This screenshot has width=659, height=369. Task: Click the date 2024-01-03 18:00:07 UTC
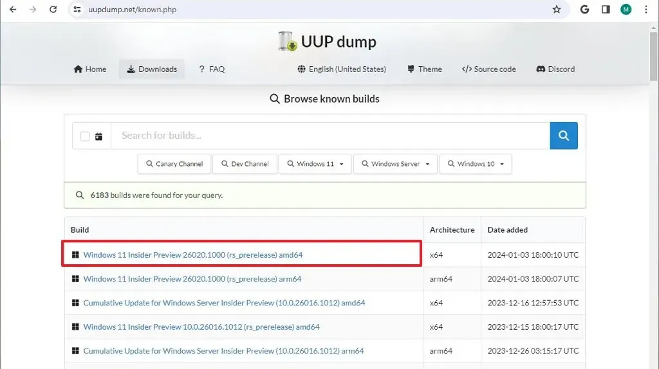533,279
